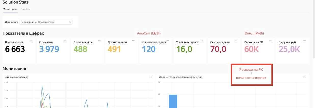Open the three-dot menu on С поисковиков card
Viewport: 315px width, 108px height.
(x=100, y=41)
